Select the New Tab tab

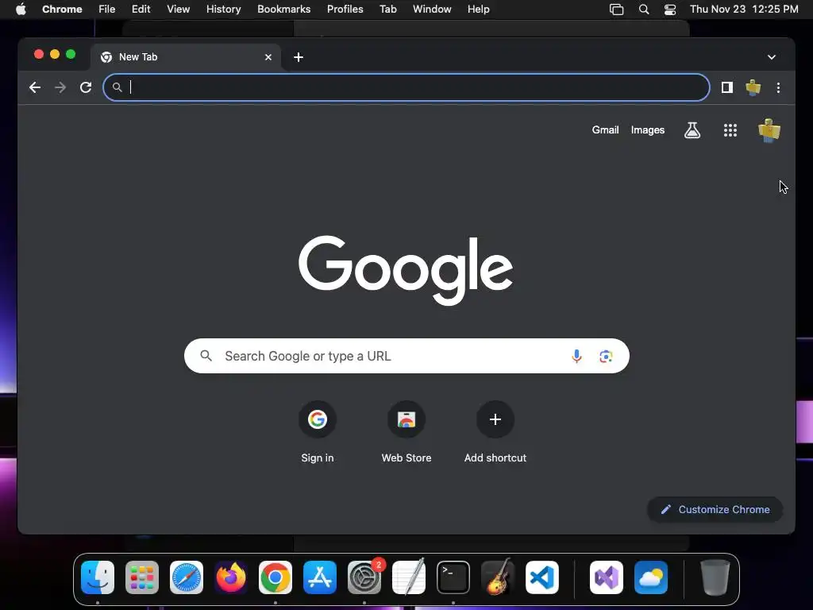tap(186, 57)
